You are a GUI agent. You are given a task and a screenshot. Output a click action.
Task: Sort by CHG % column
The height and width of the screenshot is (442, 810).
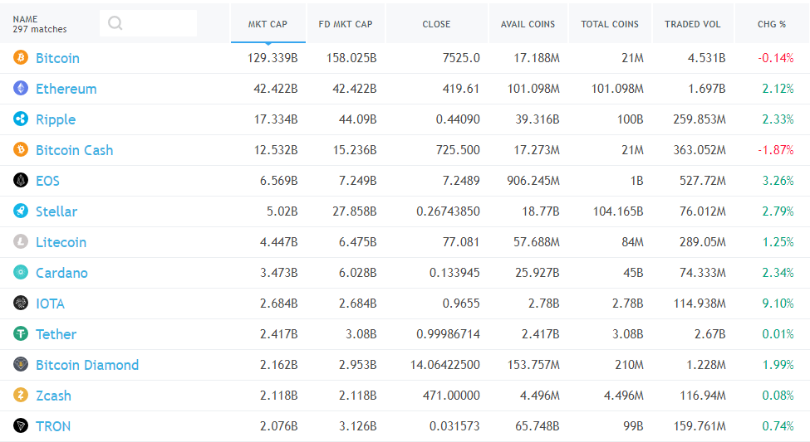(x=772, y=24)
